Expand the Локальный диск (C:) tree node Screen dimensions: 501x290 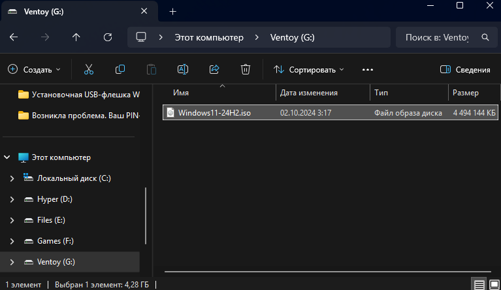click(12, 178)
